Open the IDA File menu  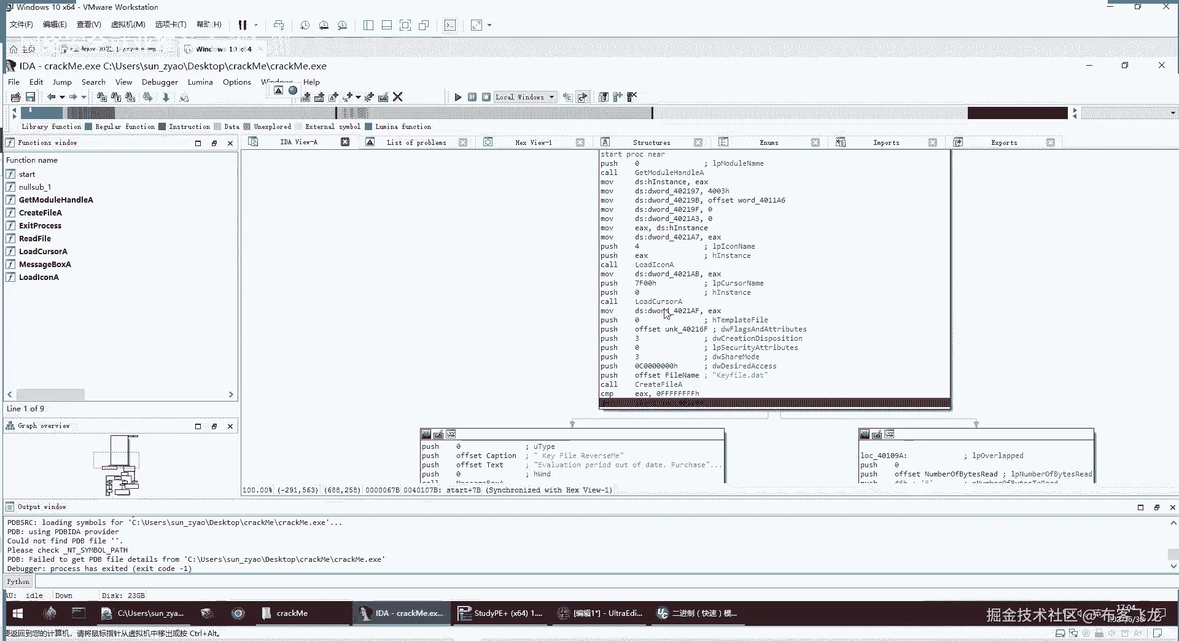tap(14, 82)
